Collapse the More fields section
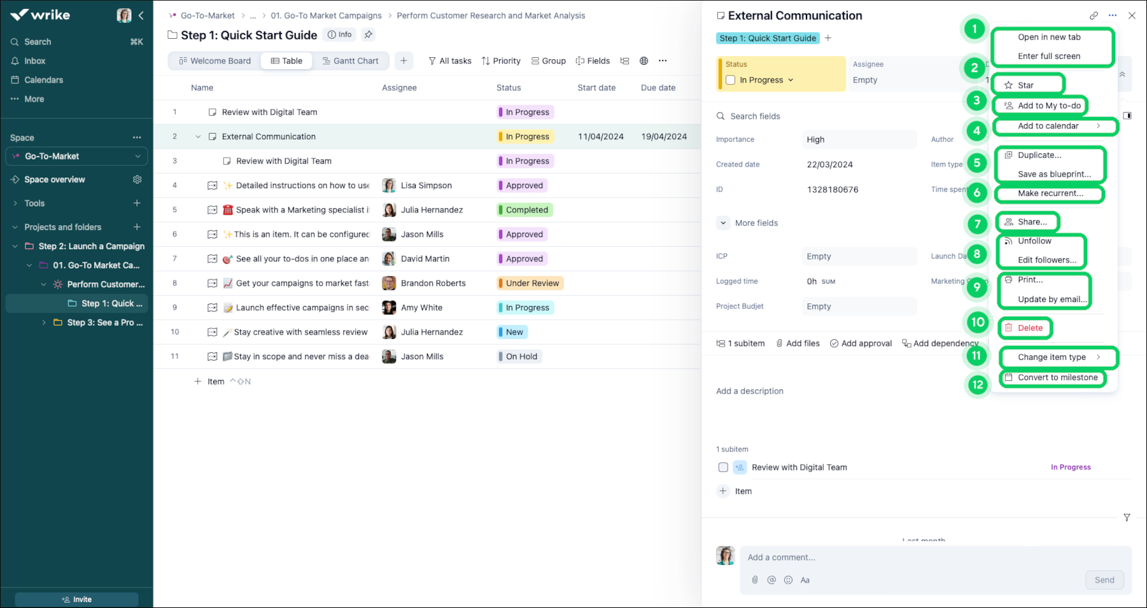Screen dimensions: 1147x608 [x=722, y=223]
